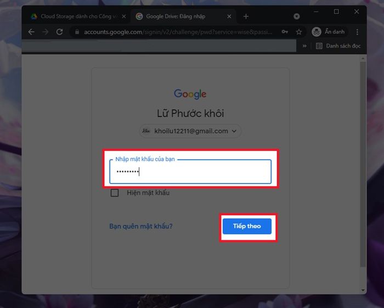Viewport: 384px width, 308px height.
Task: Click the page's vertical scrollbar
Action: [363, 165]
